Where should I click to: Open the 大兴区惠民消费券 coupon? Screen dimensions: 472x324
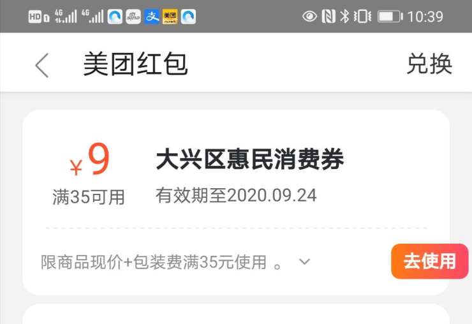coord(250,159)
